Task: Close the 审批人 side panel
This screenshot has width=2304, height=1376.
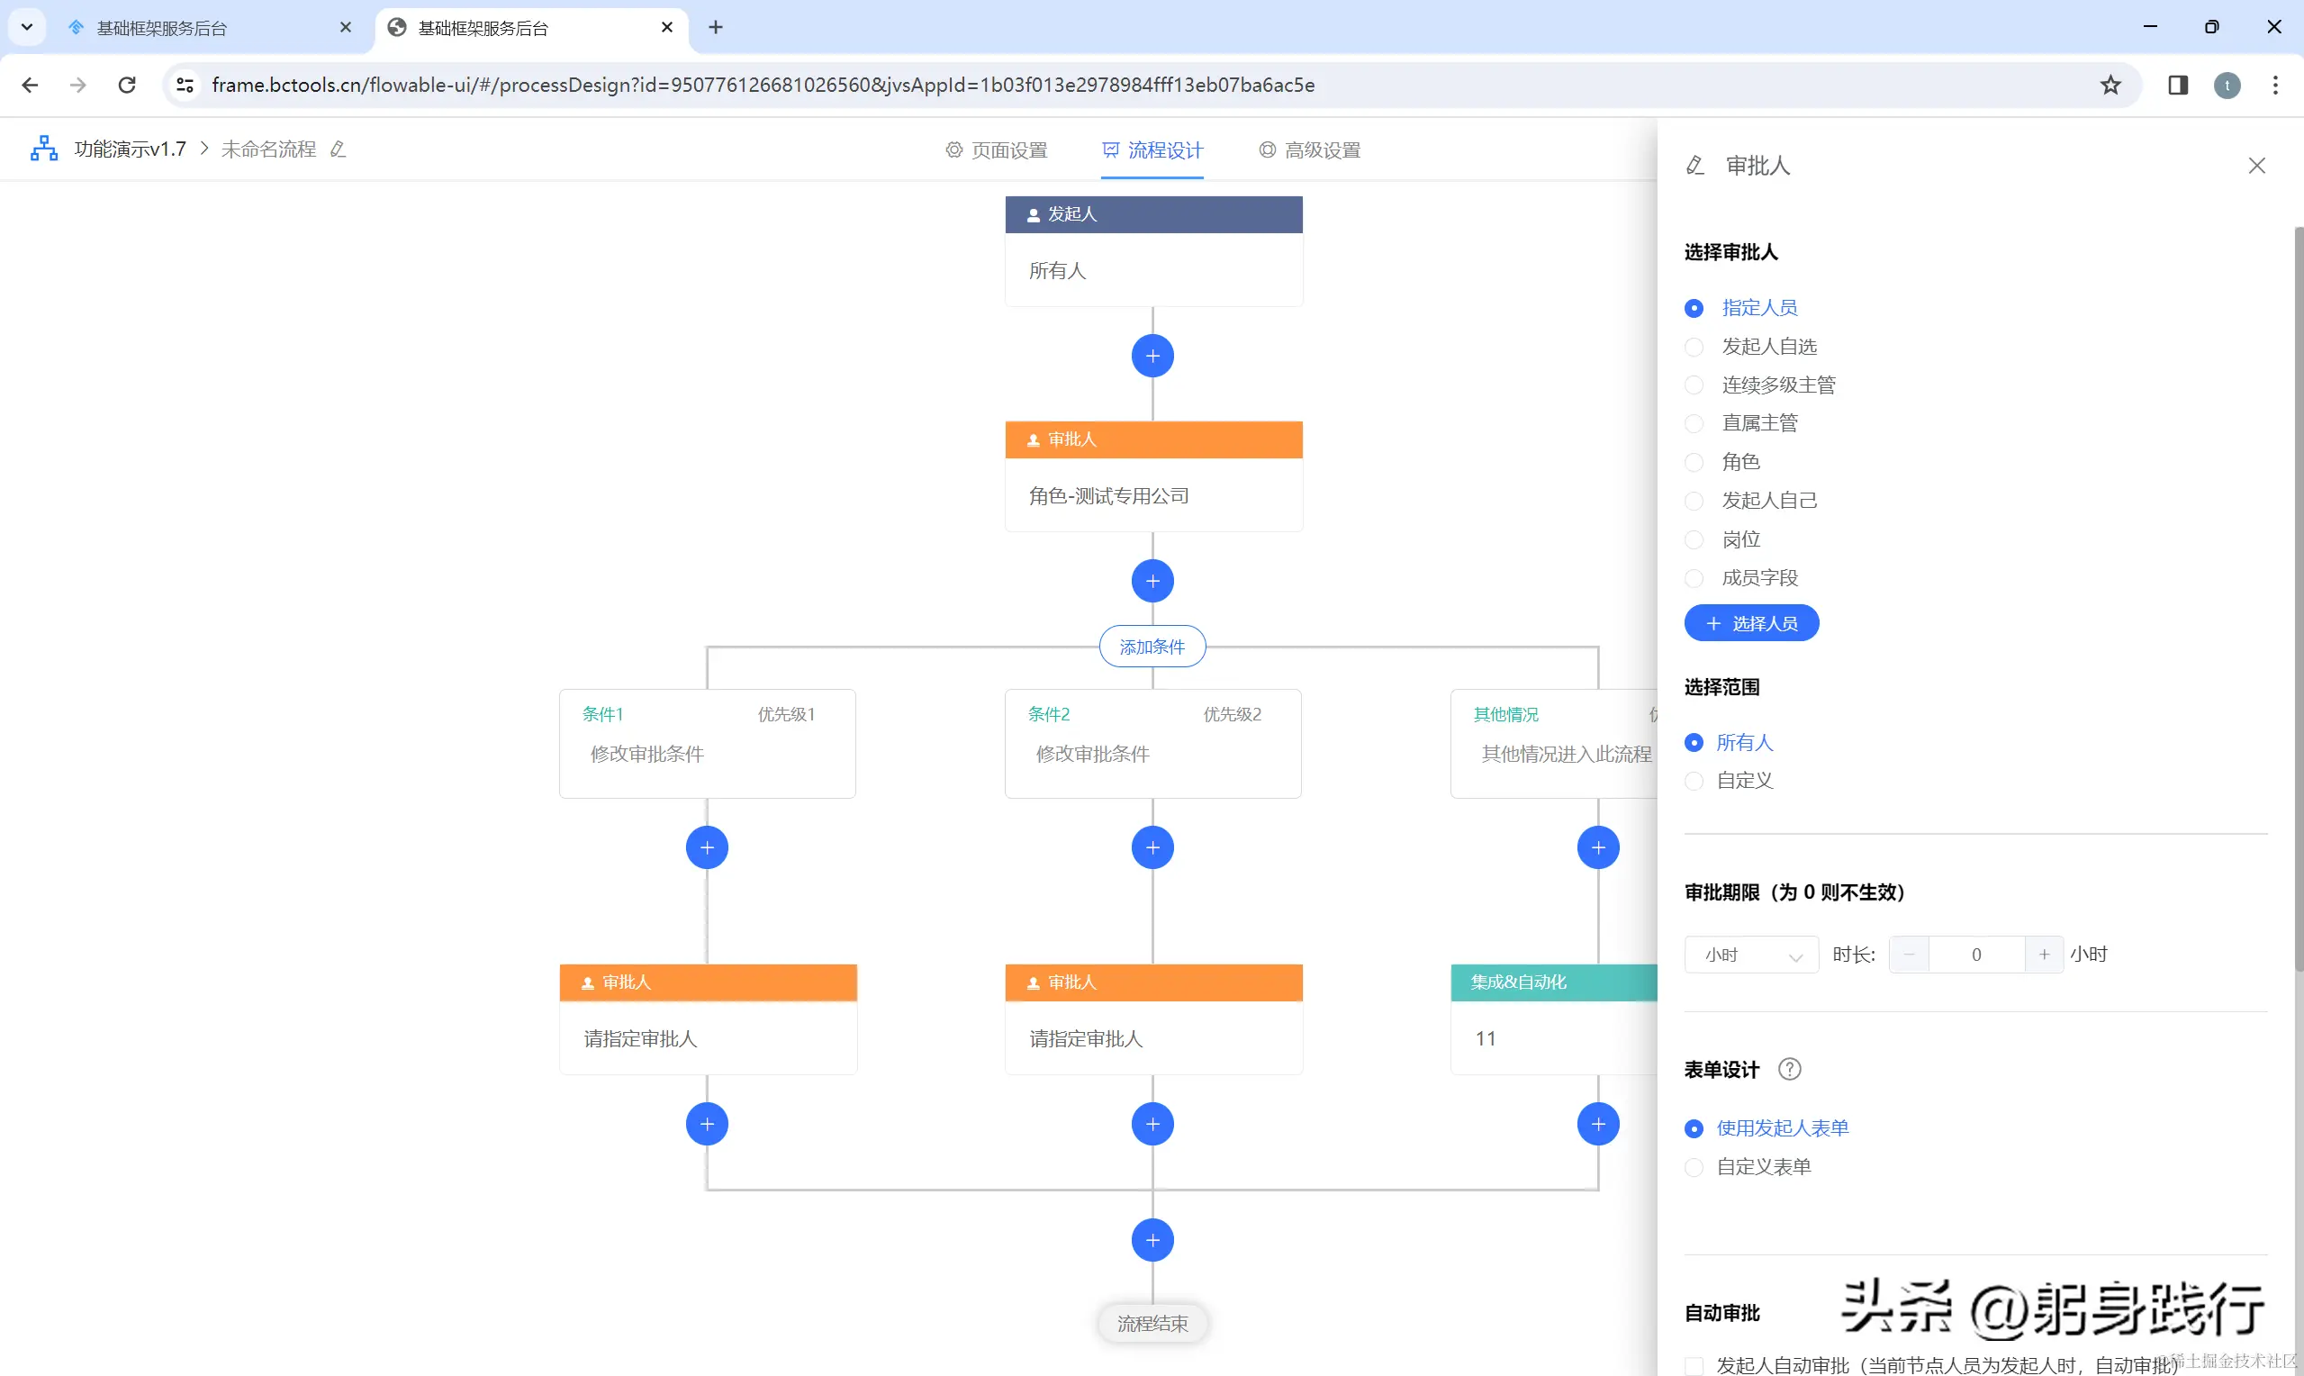Action: pyautogui.click(x=2257, y=166)
